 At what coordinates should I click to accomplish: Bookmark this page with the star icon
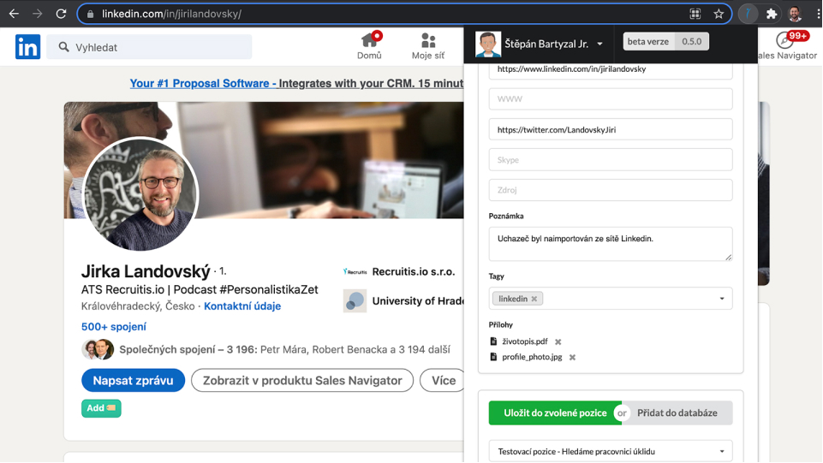[x=719, y=15]
